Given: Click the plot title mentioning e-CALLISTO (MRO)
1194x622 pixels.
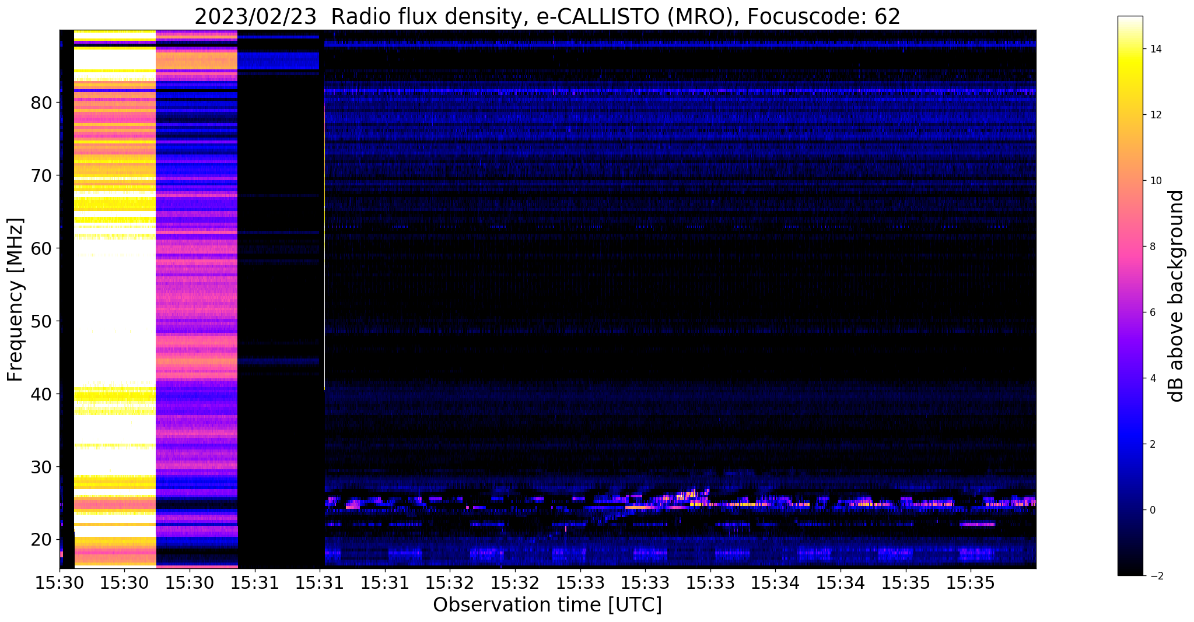Looking at the screenshot, I should click(547, 16).
